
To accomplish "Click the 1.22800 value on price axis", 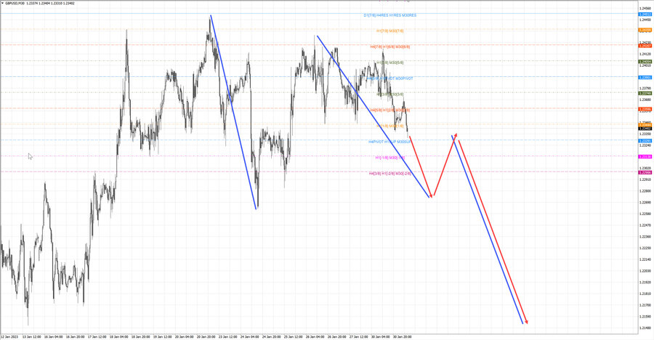I will click(645, 190).
